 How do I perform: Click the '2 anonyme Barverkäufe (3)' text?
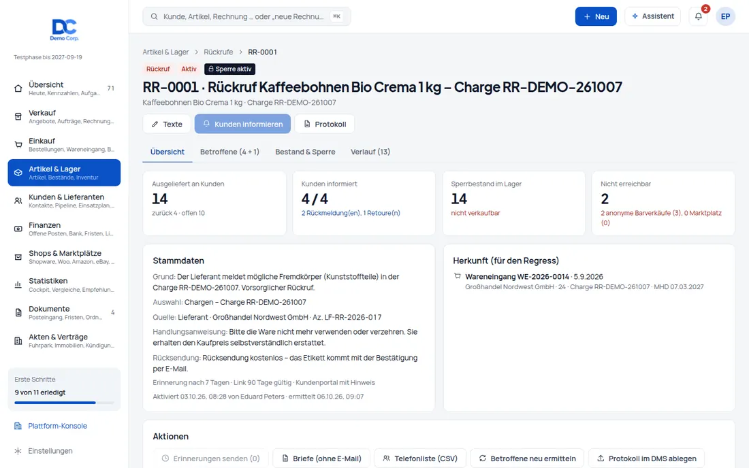click(641, 213)
